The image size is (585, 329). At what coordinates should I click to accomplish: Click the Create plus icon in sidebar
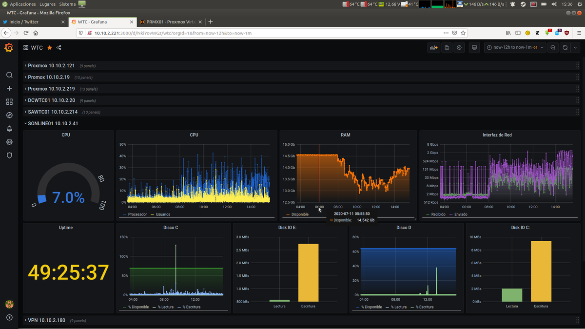pyautogui.click(x=9, y=88)
